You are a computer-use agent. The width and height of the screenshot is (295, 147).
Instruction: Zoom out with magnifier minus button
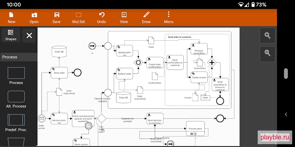267,54
